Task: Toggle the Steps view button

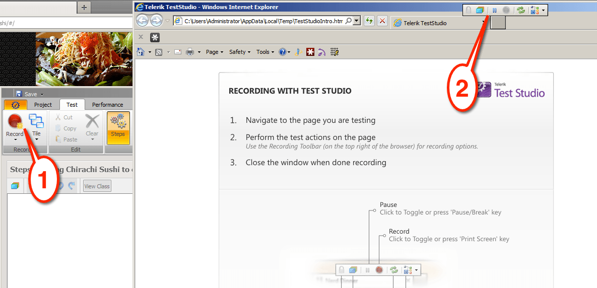Action: coord(118,128)
